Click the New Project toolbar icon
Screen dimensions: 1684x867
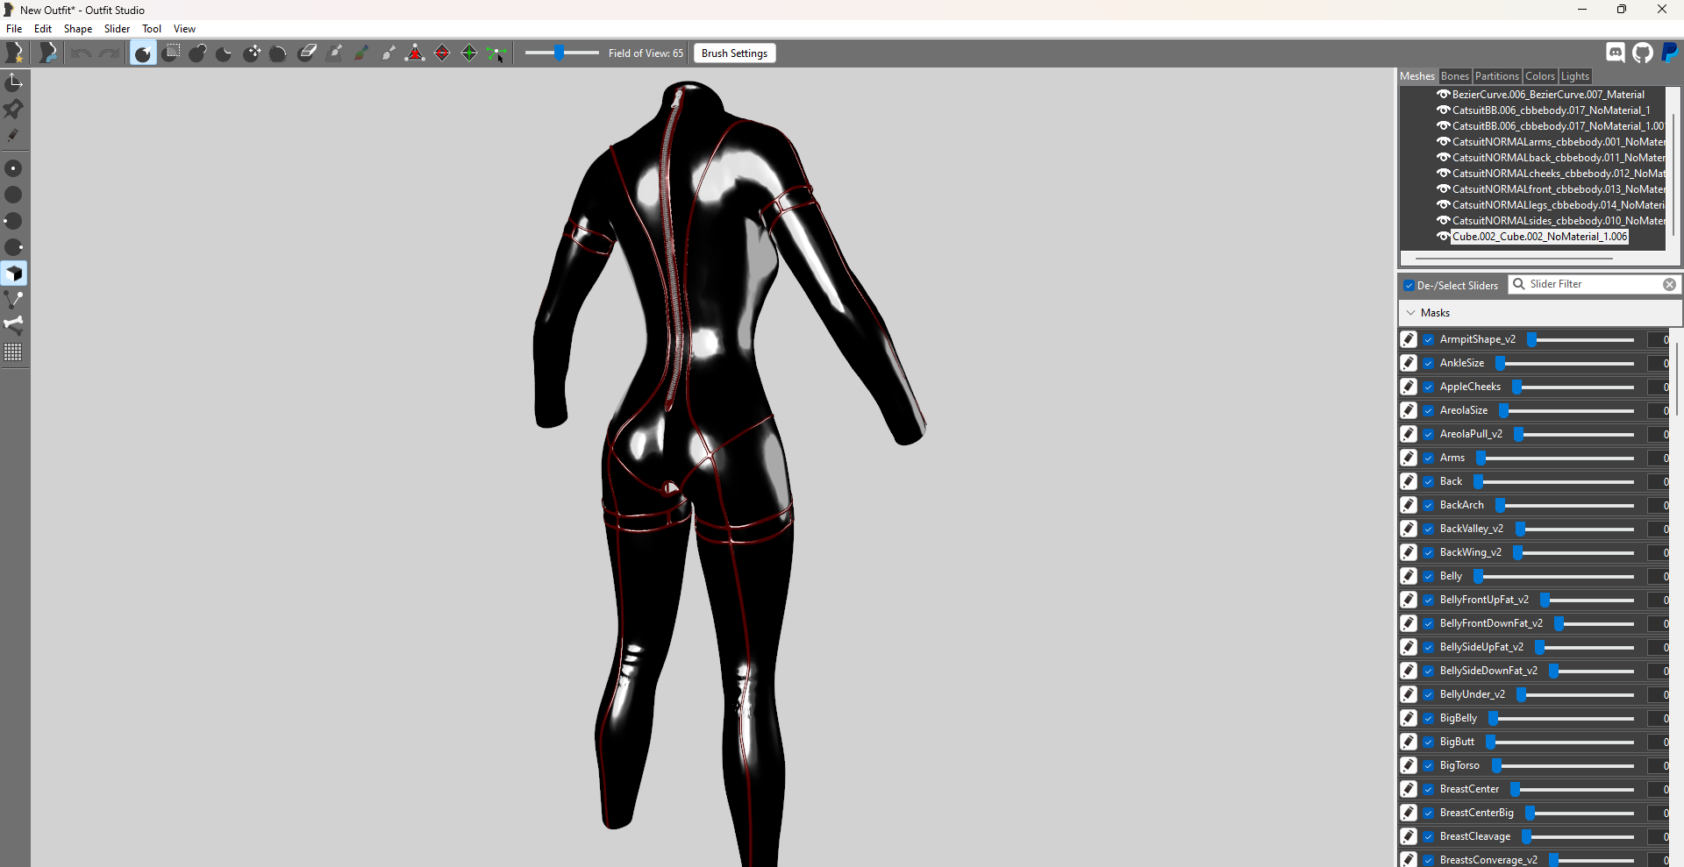15,53
